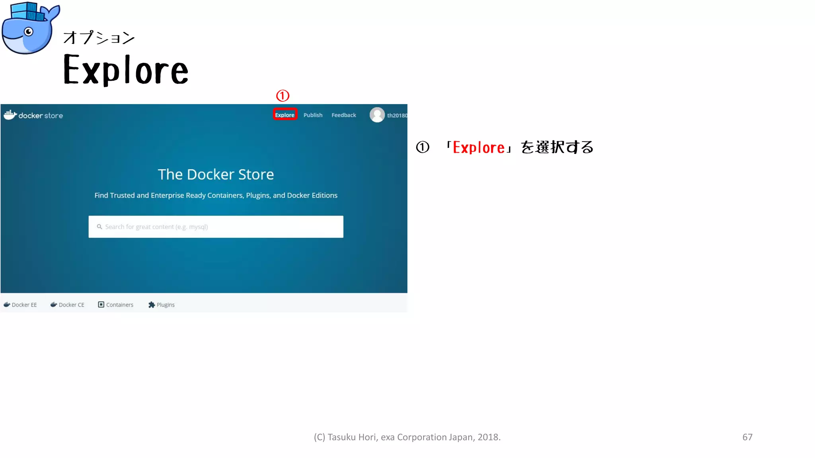
Task: Select the Docker EE category tab
Action: point(20,305)
